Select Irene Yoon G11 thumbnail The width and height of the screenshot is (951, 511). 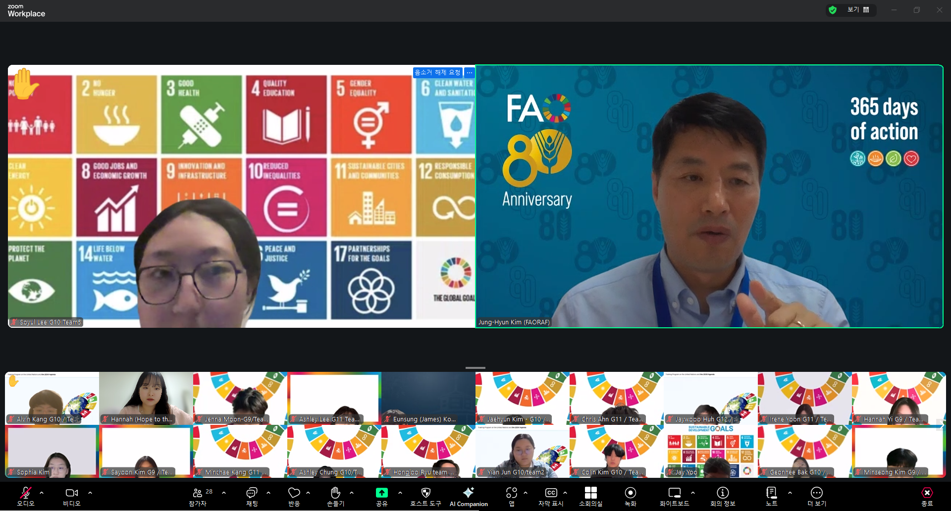click(805, 398)
